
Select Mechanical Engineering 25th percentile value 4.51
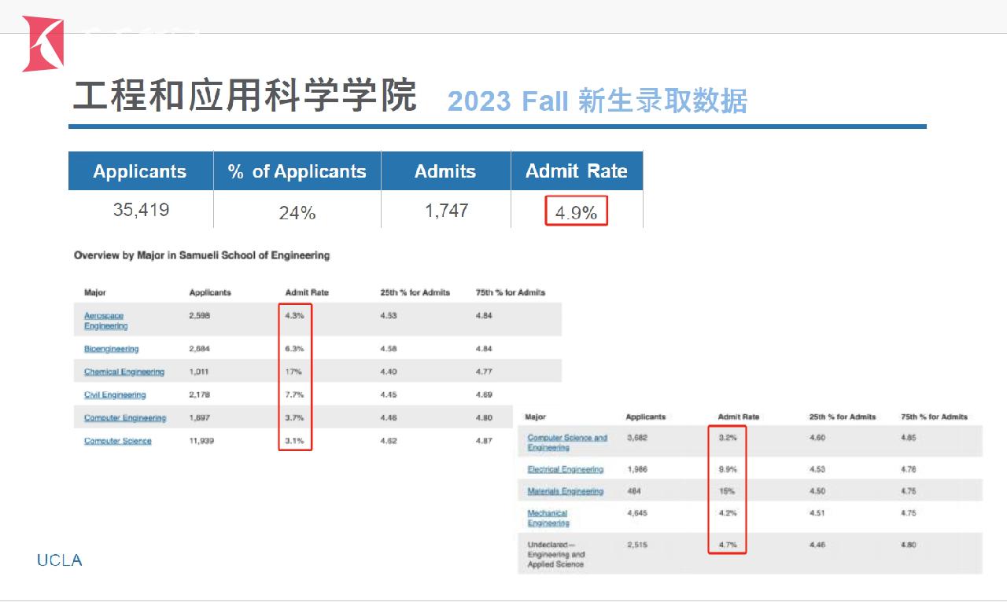[817, 513]
